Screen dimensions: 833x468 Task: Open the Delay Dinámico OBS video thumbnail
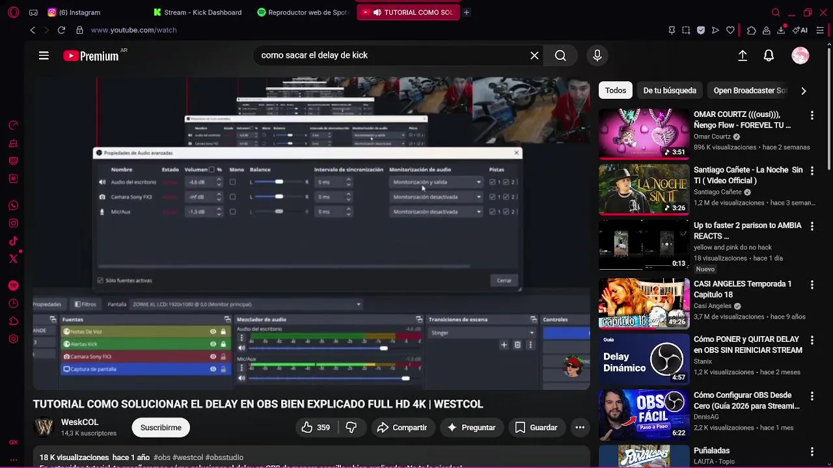[x=644, y=359]
